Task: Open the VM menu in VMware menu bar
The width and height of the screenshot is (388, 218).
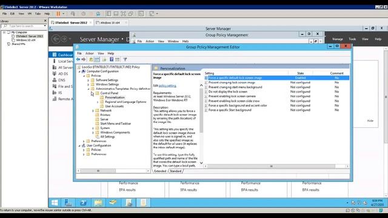Action: click(x=30, y=13)
